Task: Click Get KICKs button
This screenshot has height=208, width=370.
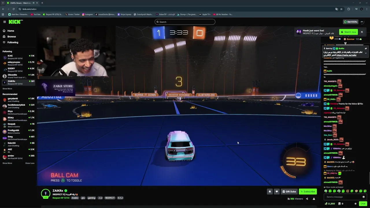Action: click(x=350, y=22)
